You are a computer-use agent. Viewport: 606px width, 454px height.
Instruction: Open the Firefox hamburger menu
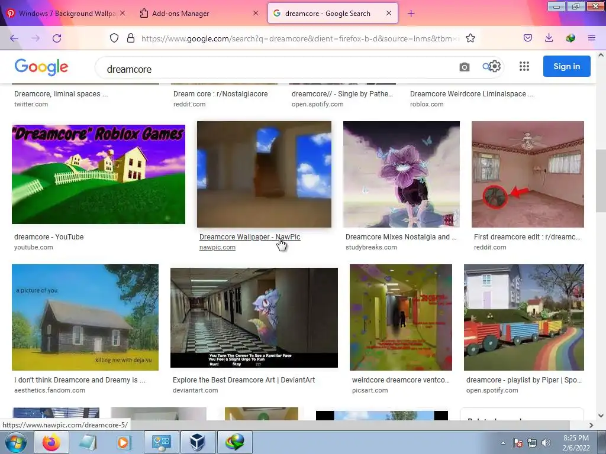click(592, 38)
